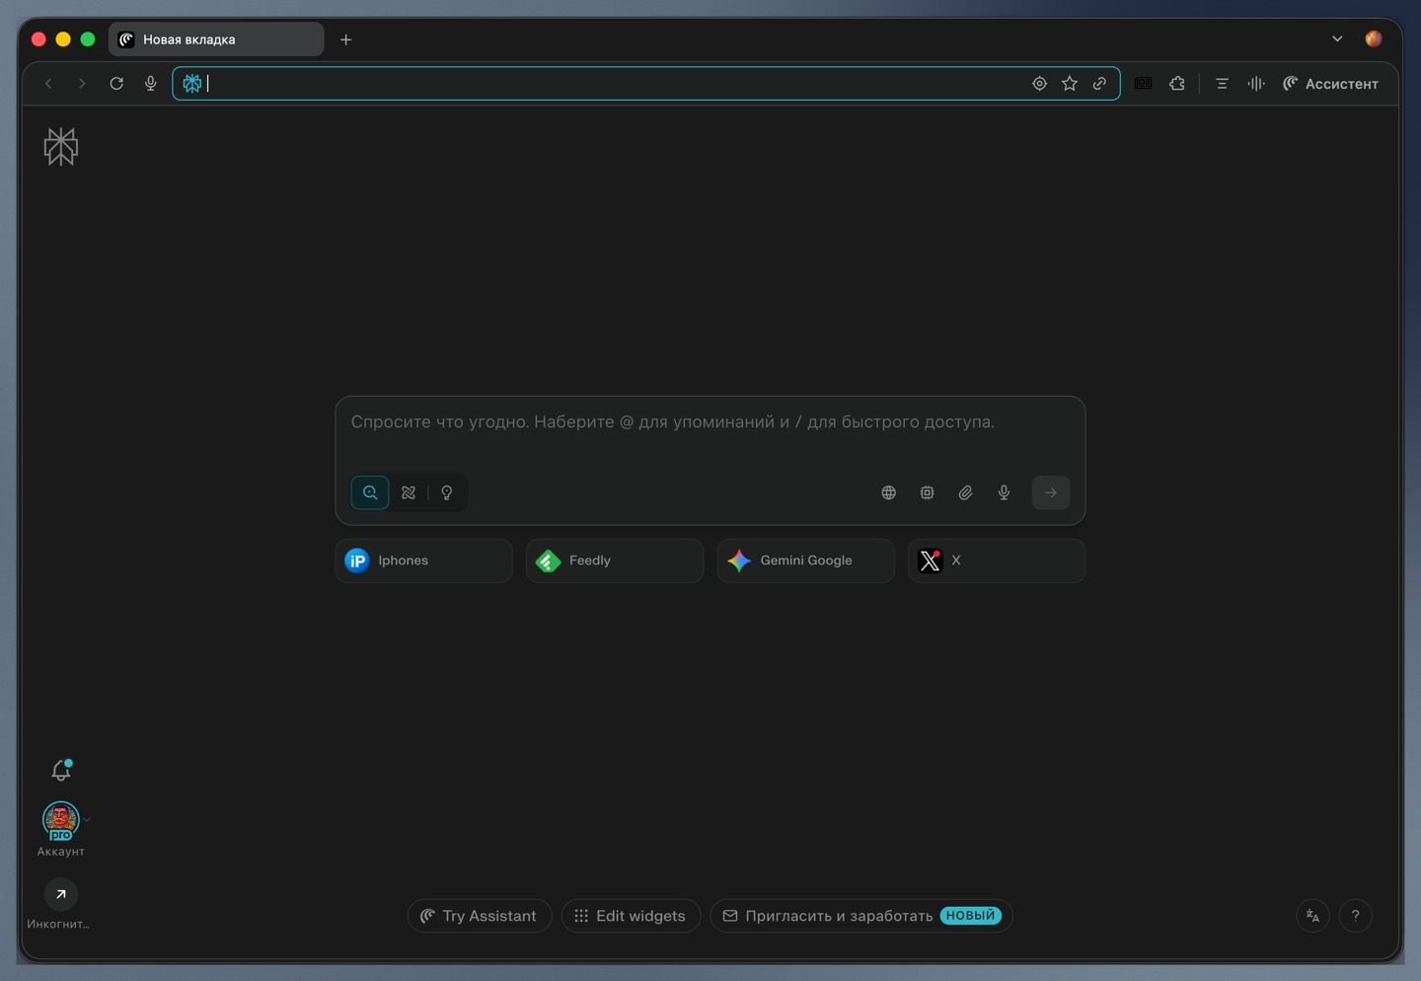Start dictation with the search box microphone

(1005, 492)
